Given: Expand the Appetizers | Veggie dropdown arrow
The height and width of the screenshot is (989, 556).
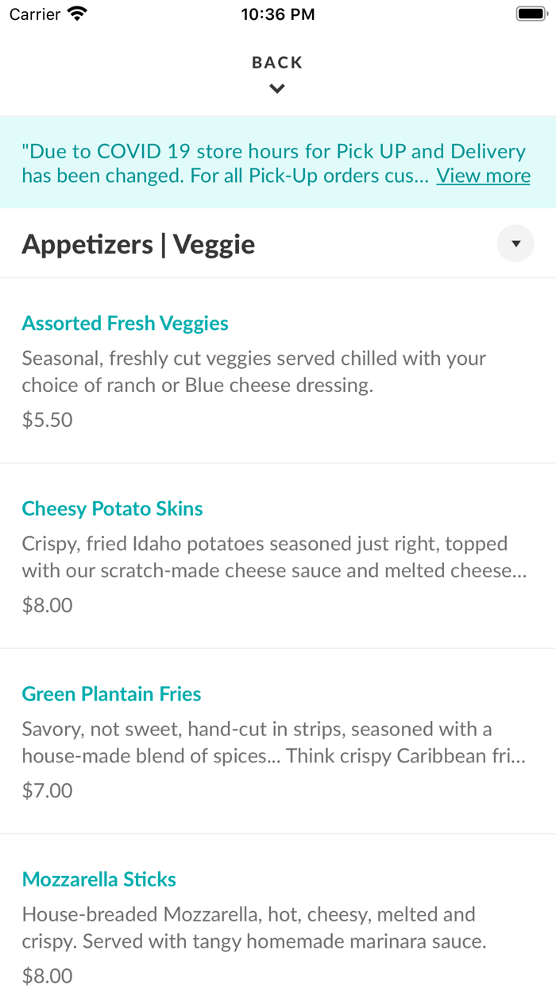Looking at the screenshot, I should (x=515, y=243).
